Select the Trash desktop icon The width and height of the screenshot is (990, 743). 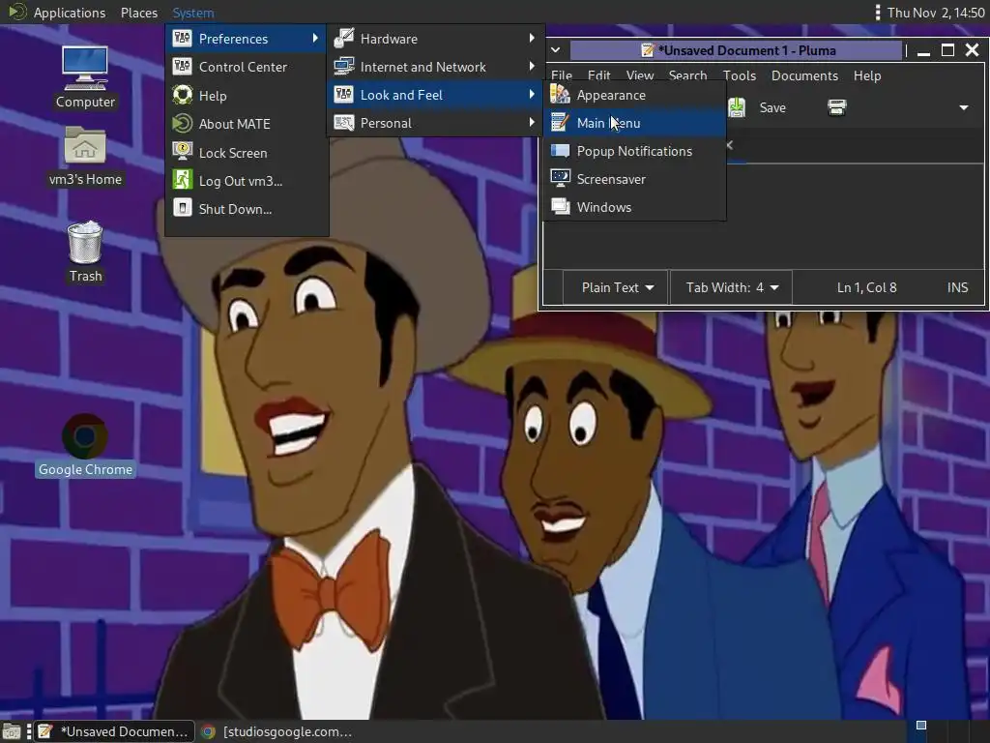[x=85, y=242]
